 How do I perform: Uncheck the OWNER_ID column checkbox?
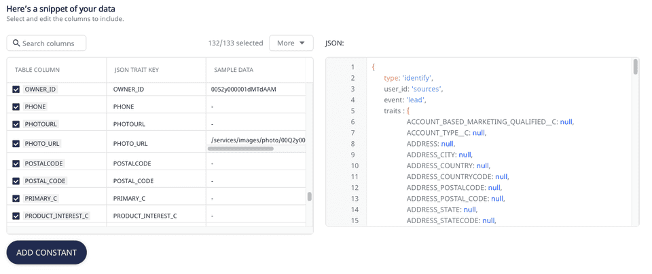tap(16, 90)
